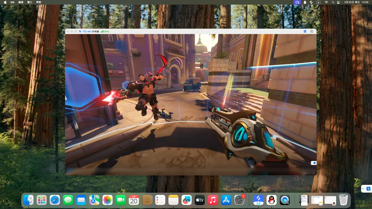Toggle Control Center in the menu bar
The image size is (372, 209).
tap(338, 2)
